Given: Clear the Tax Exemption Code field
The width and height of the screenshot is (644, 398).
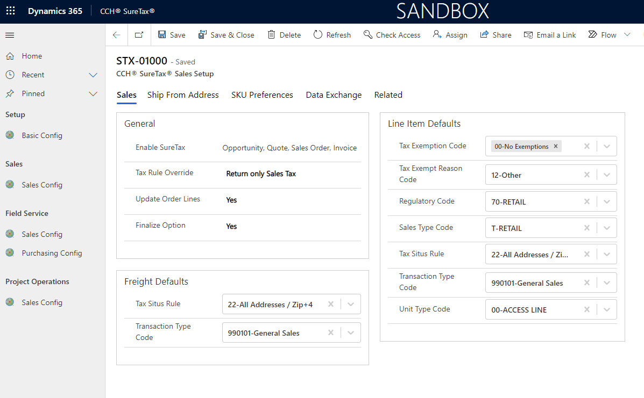Looking at the screenshot, I should point(587,146).
